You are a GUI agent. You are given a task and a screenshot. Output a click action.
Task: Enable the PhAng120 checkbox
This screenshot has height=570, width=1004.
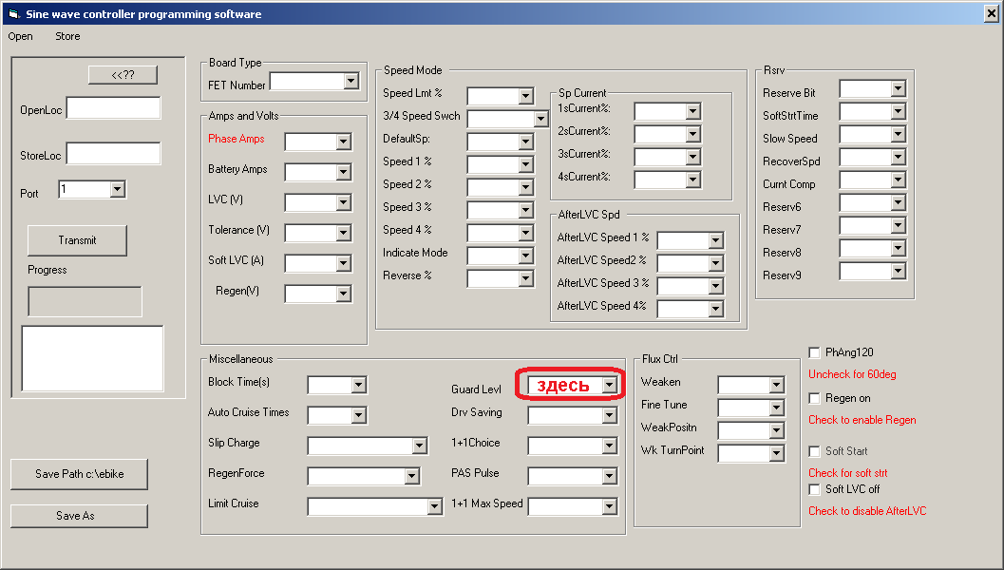click(815, 352)
